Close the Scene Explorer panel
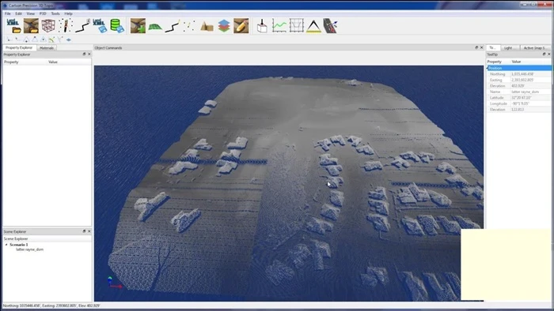This screenshot has width=554, height=311. pyautogui.click(x=89, y=231)
